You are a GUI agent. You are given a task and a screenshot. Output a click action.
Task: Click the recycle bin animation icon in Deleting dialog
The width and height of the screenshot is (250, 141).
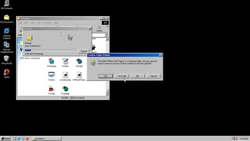[70, 38]
